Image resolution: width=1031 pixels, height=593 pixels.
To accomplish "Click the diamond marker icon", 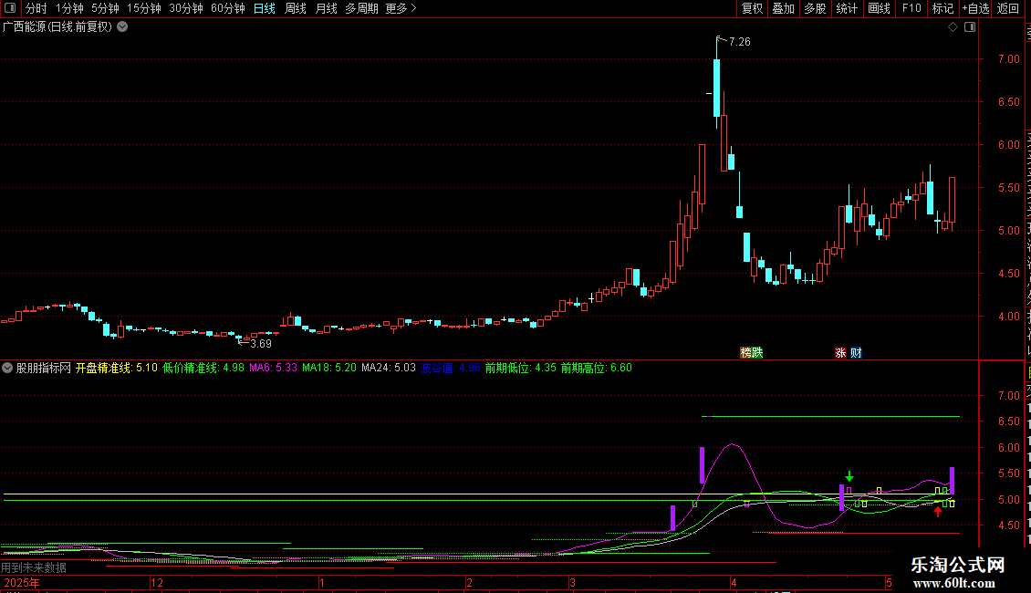I will [x=953, y=27].
